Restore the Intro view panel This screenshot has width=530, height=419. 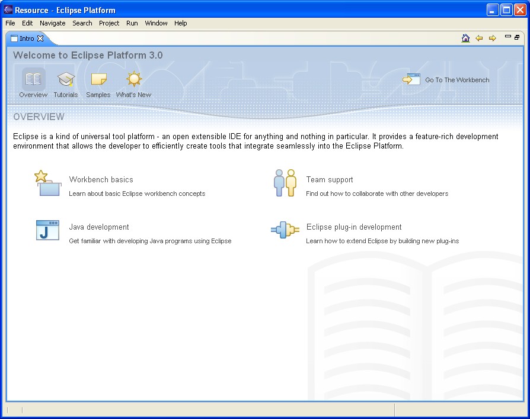(x=517, y=37)
